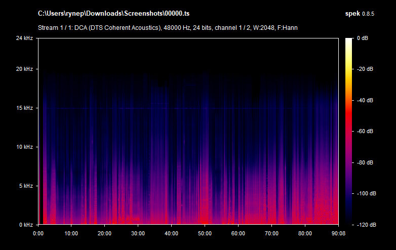
Task: Click the 10 kHz frequency axis label
Action: pyautogui.click(x=24, y=147)
